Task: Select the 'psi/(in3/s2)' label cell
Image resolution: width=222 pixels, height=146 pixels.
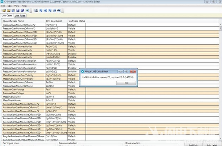Action: click(56, 71)
